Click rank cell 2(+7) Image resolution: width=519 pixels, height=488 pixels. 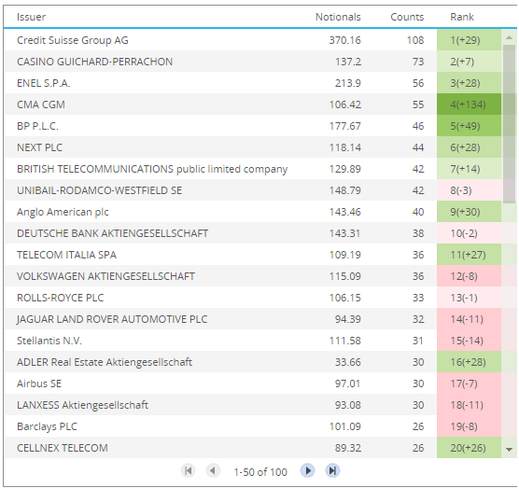tap(469, 62)
